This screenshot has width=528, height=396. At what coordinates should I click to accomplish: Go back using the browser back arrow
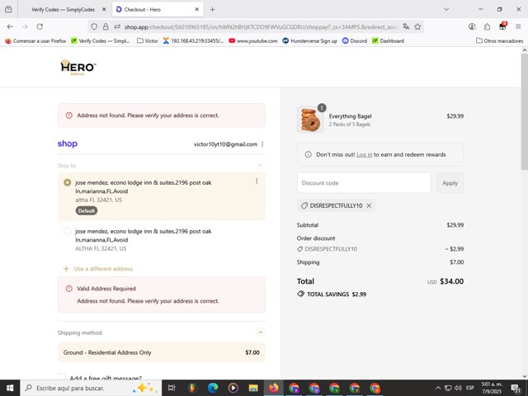tap(10, 26)
